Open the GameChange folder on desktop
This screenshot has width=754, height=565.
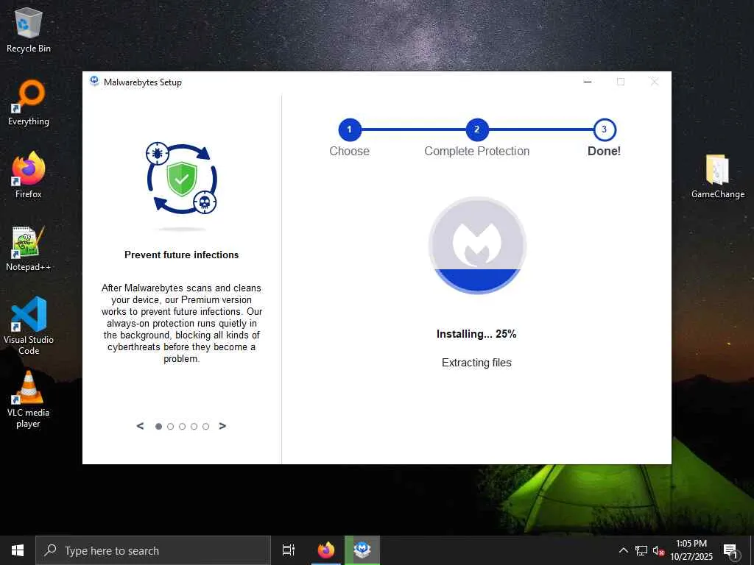click(x=717, y=176)
